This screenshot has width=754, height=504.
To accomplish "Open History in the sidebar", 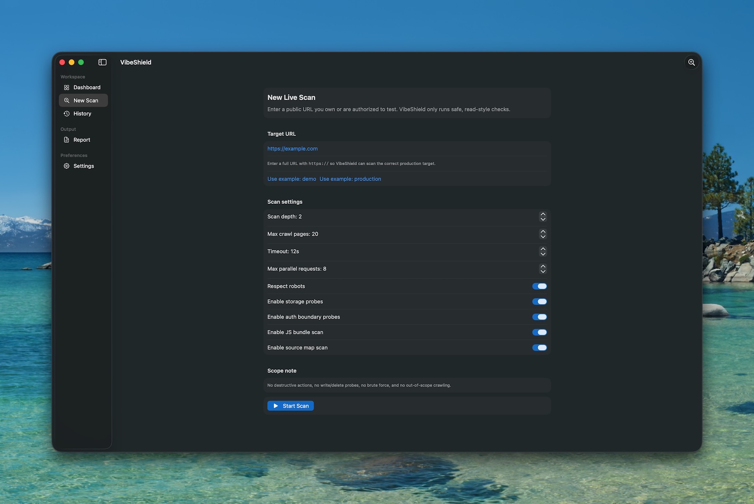I will 82,114.
